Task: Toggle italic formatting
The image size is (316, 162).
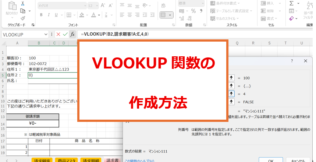Action: click(49, 15)
